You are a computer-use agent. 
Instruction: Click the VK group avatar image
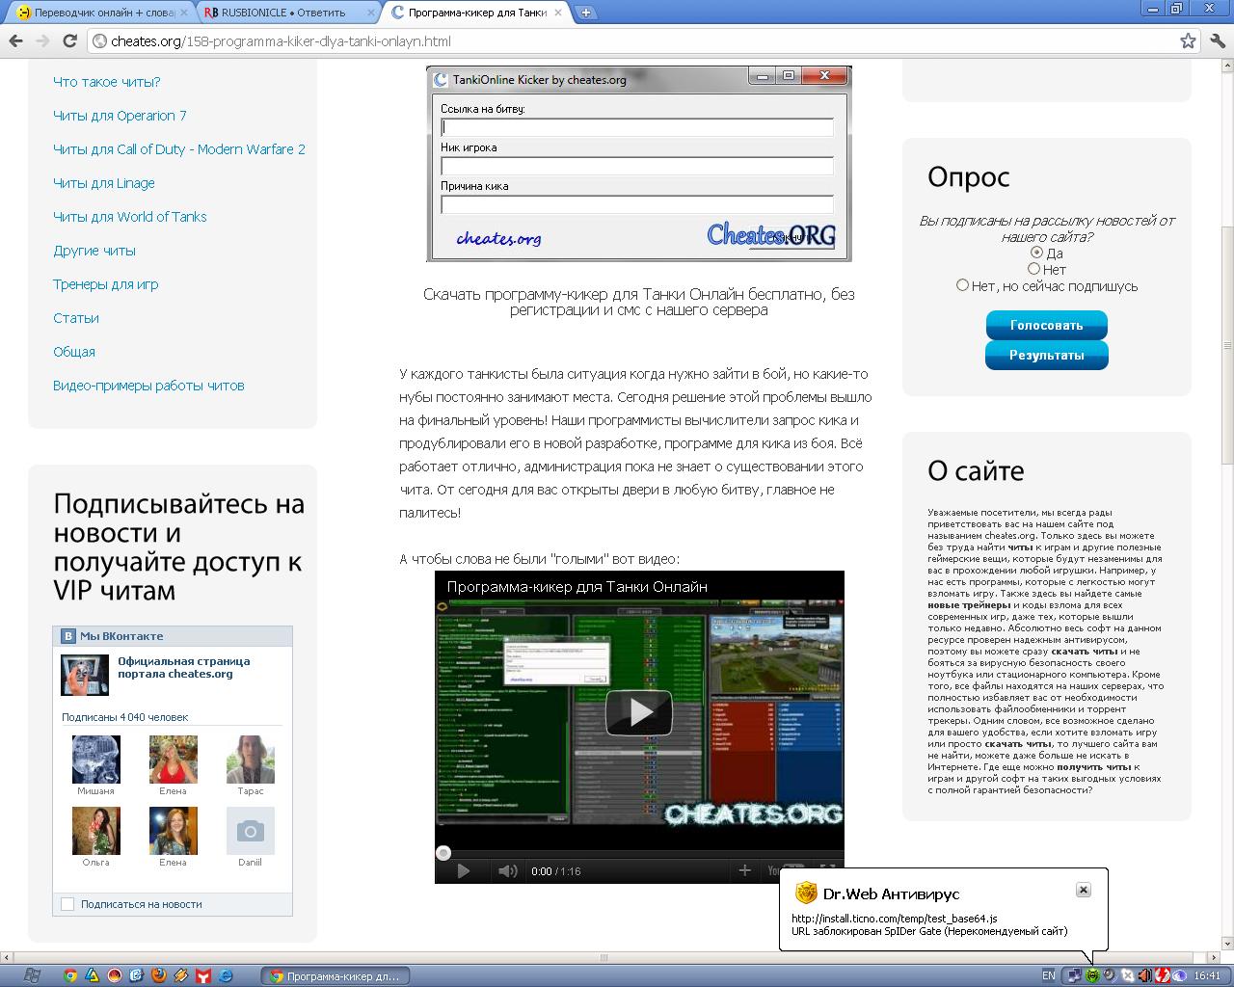85,675
